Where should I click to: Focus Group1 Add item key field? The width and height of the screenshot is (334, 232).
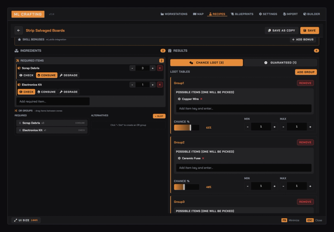(244, 109)
